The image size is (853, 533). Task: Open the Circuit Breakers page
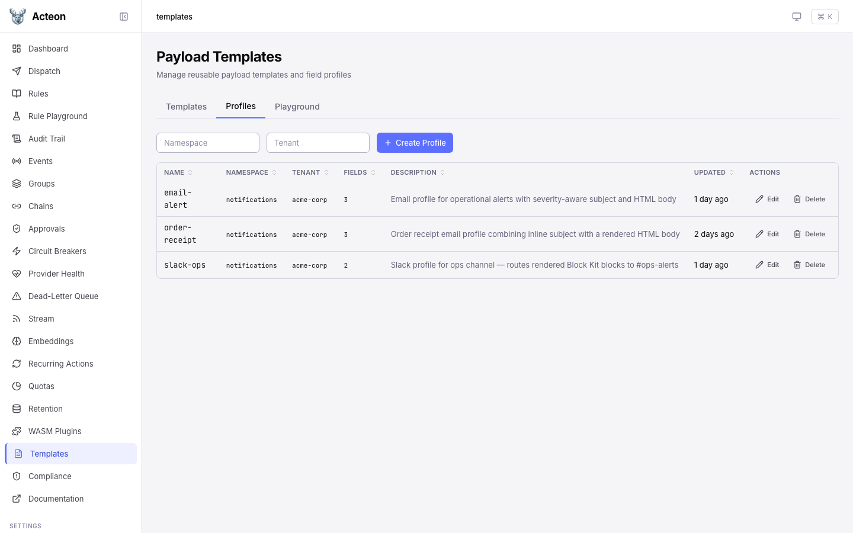57,251
